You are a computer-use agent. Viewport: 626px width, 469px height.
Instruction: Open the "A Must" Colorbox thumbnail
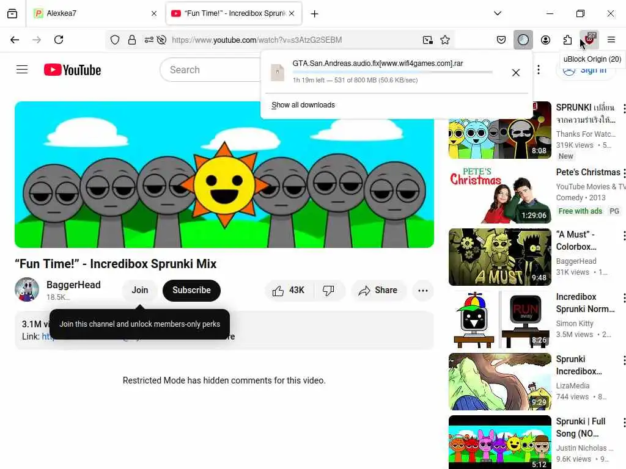500,257
